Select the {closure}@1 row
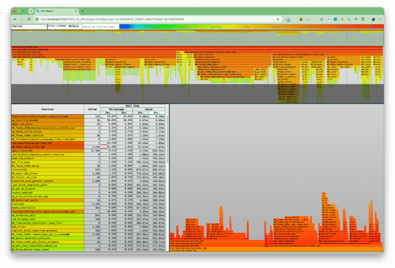 pos(88,170)
